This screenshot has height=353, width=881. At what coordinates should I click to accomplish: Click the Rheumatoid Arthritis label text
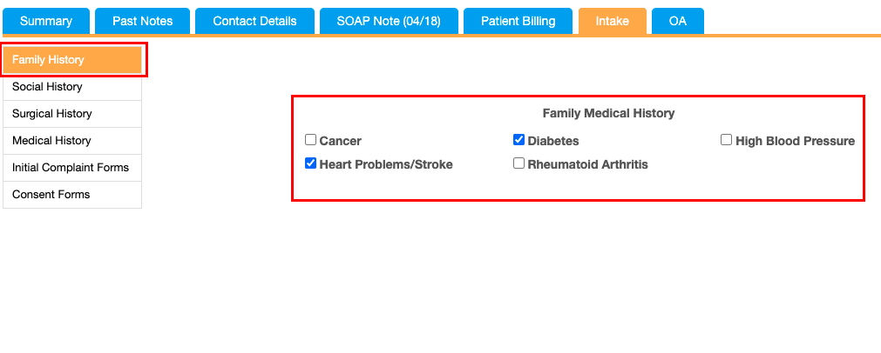pos(587,164)
